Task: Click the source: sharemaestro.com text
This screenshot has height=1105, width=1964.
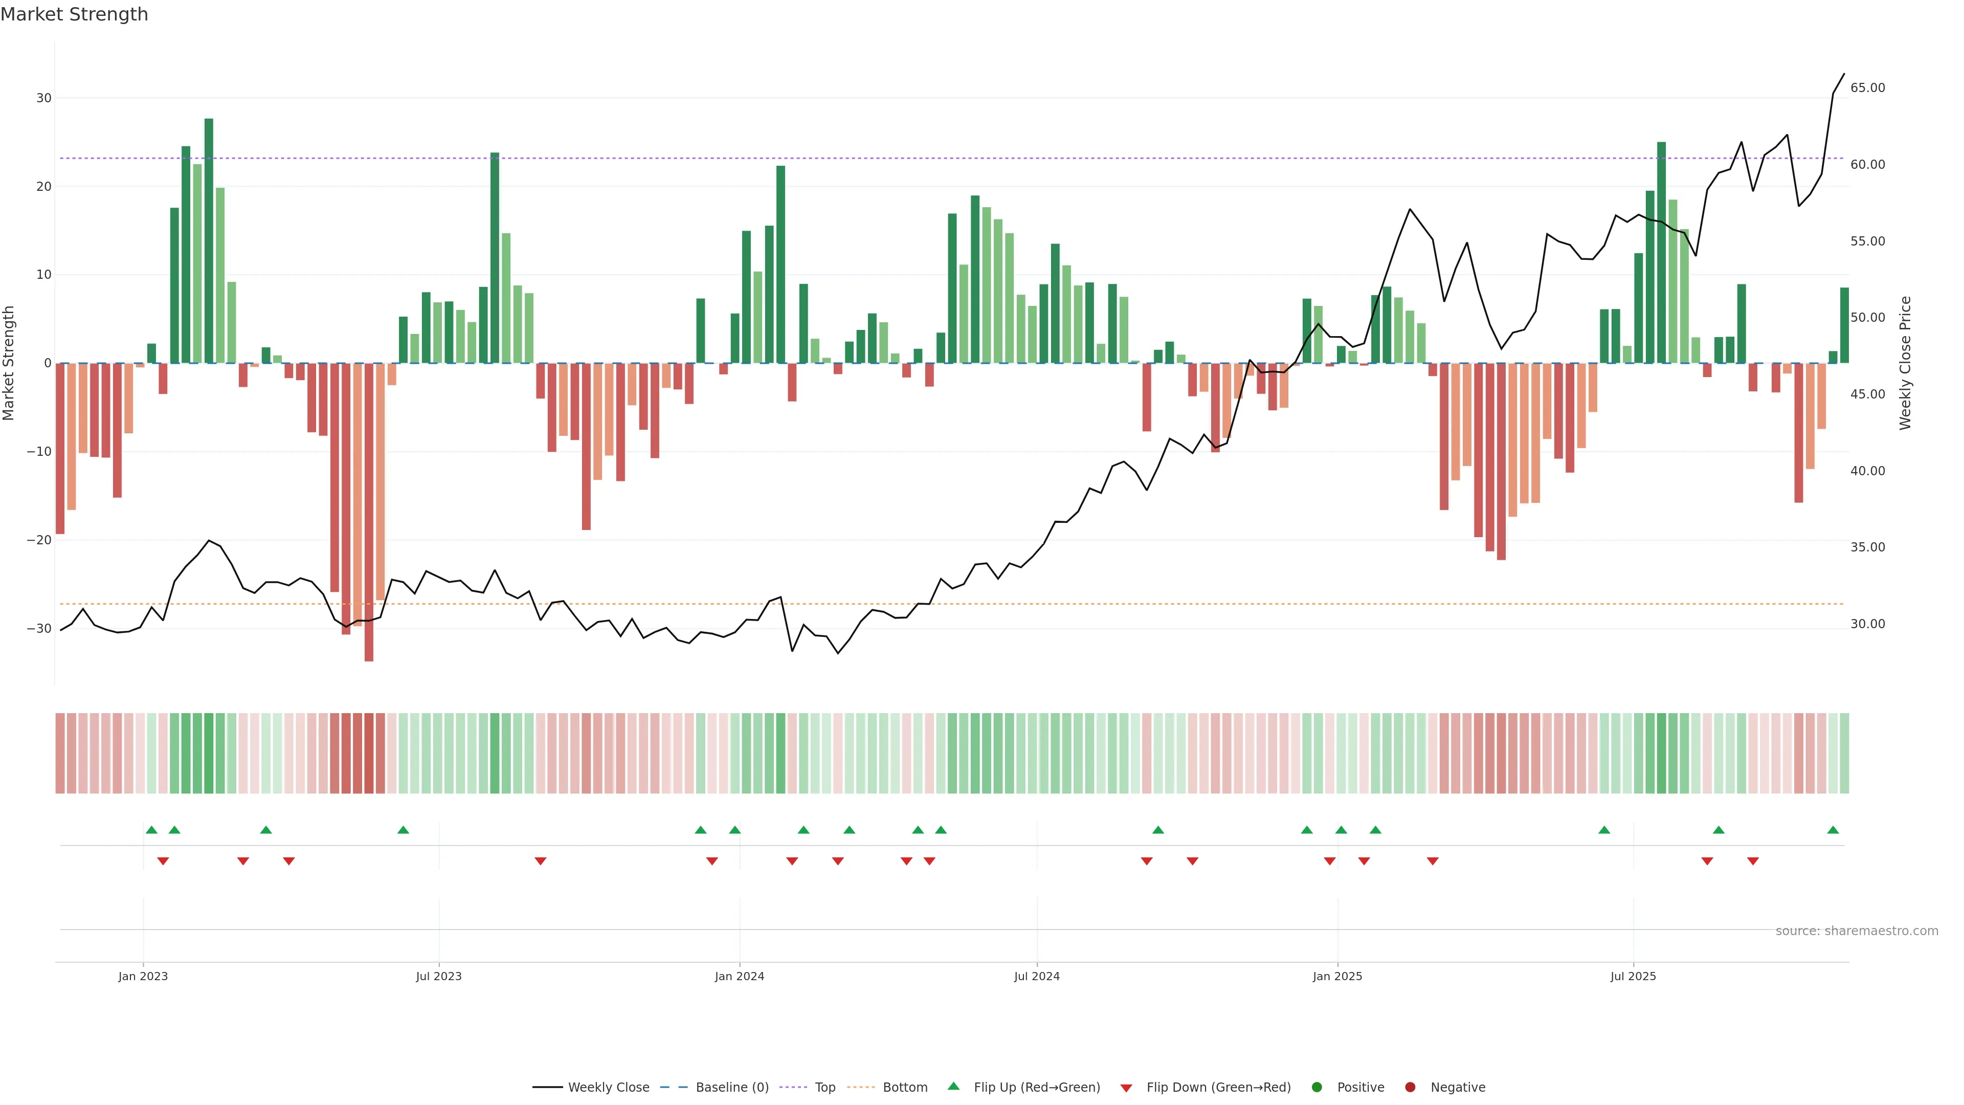Action: [1857, 931]
